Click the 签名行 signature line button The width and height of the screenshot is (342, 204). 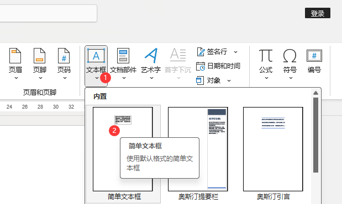click(212, 52)
